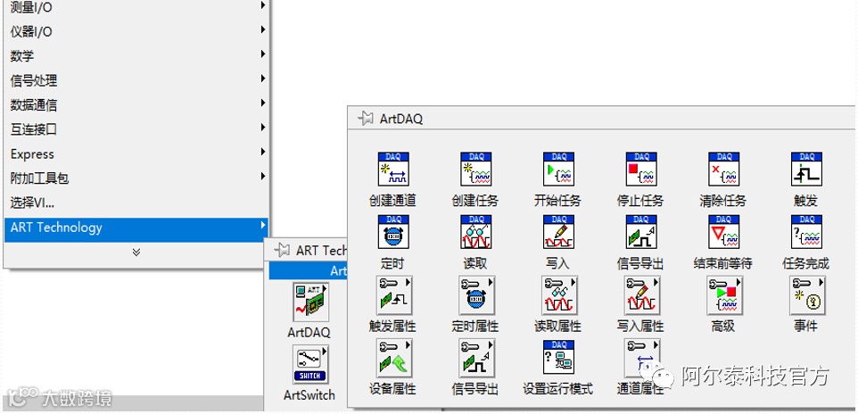The image size is (858, 414).
Task: Select the 读取 VI icon
Action: (x=476, y=232)
